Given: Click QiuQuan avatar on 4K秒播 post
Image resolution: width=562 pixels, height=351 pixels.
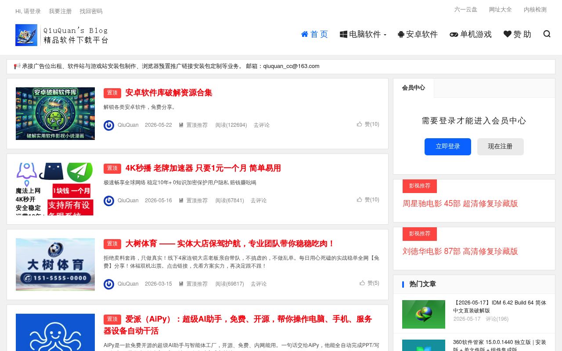Looking at the screenshot, I should point(109,201).
